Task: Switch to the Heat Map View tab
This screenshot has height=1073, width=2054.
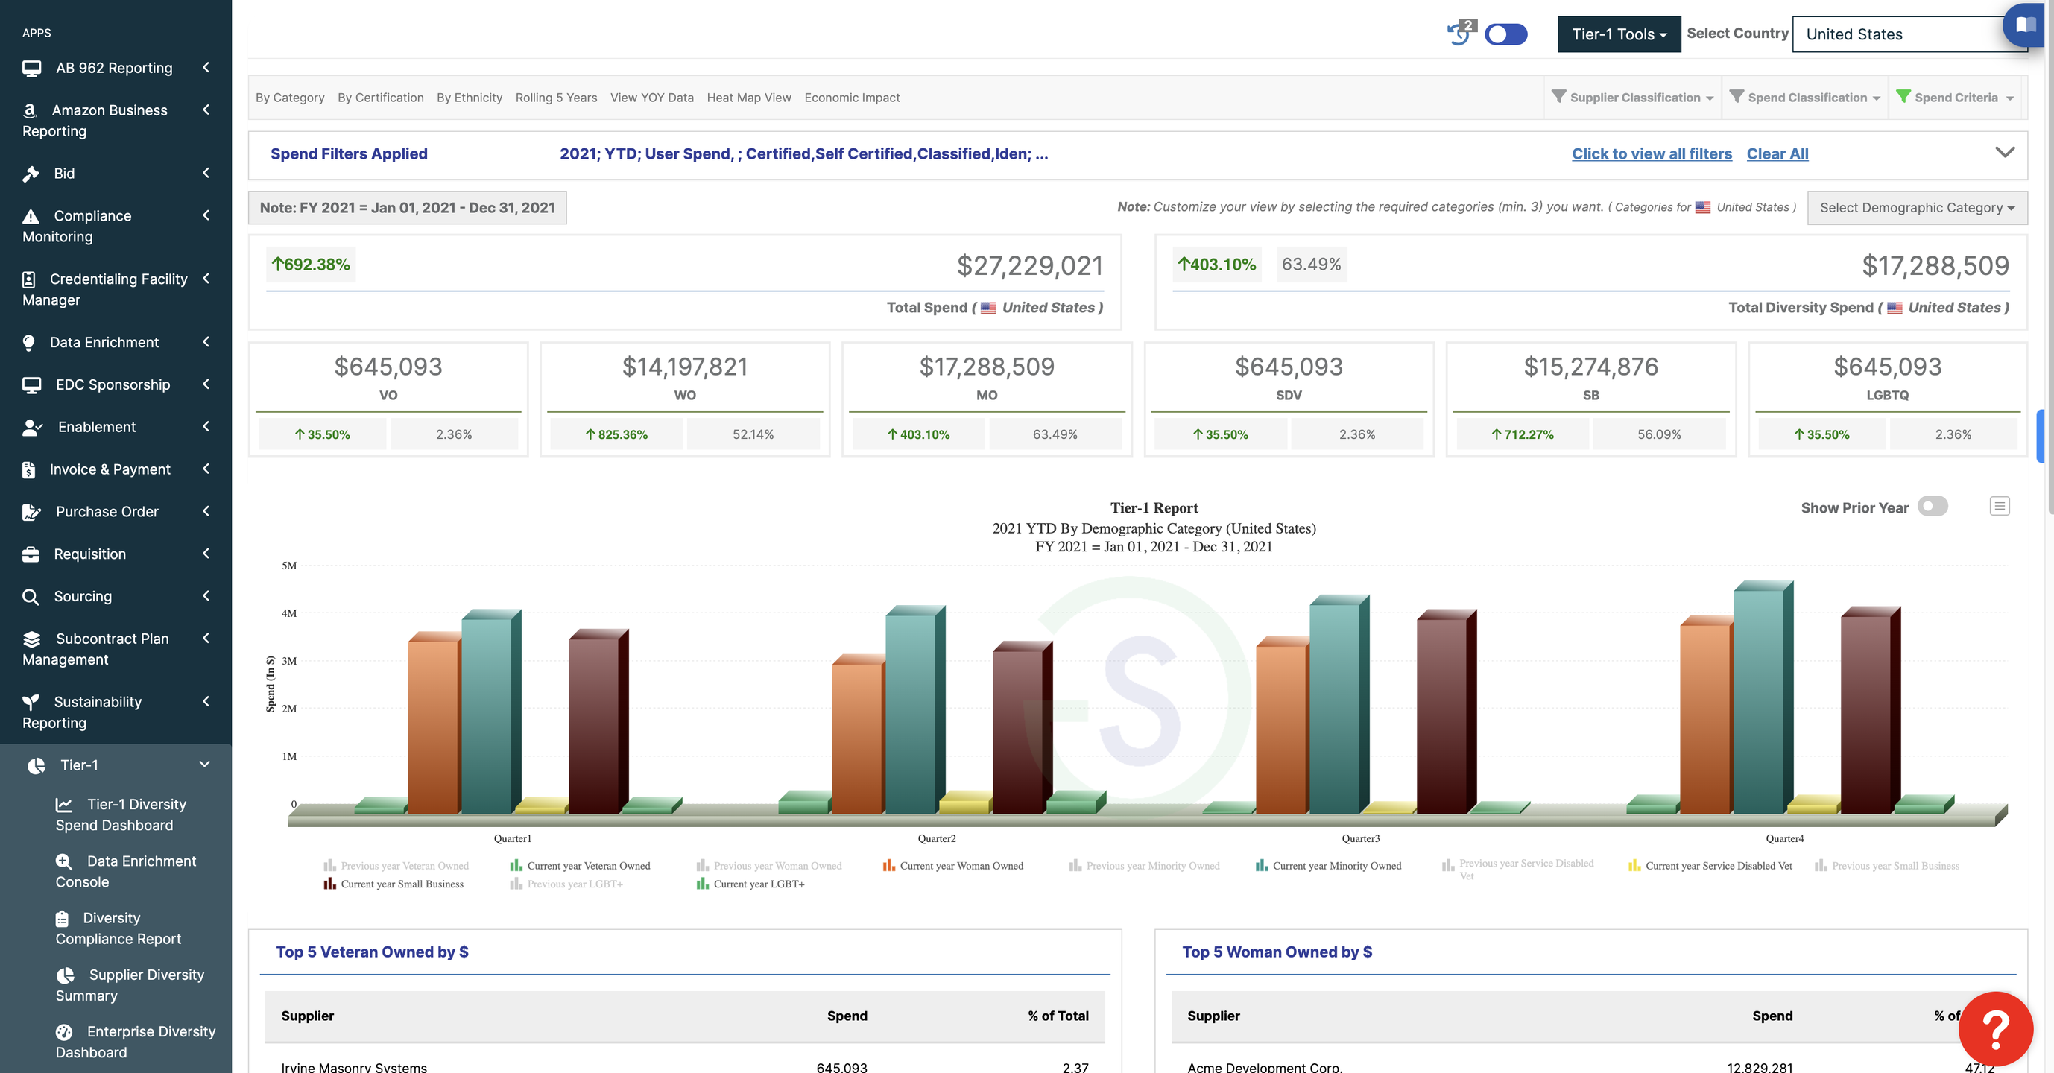Action: click(x=748, y=98)
